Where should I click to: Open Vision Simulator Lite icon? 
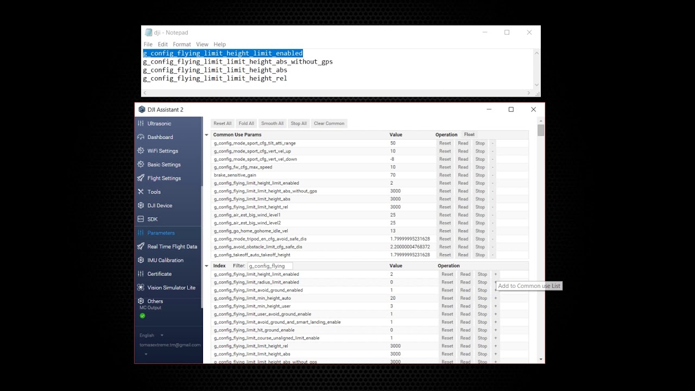pos(141,287)
